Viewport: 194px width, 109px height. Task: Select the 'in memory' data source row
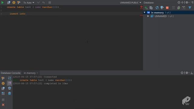tap(169, 12)
